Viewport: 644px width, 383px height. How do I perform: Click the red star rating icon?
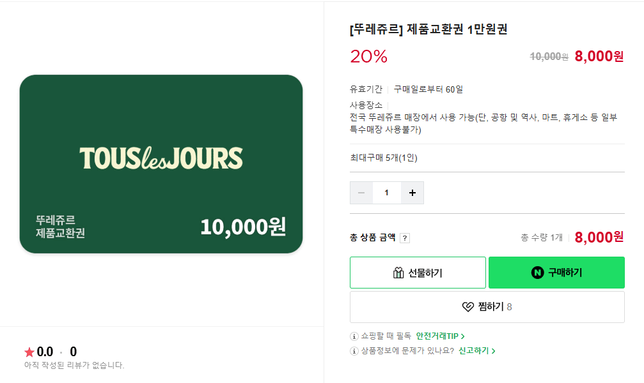pos(27,352)
